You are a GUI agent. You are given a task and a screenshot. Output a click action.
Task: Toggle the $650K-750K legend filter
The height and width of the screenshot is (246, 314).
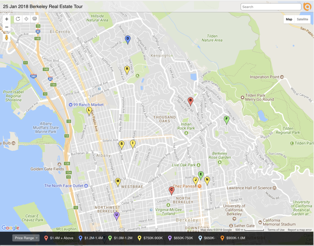[180, 238]
